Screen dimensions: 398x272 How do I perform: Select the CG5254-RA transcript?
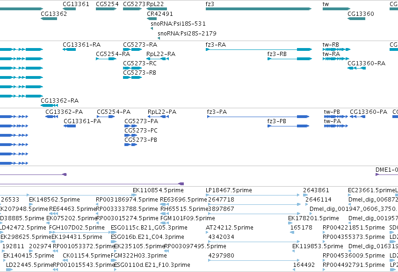[x=106, y=59]
